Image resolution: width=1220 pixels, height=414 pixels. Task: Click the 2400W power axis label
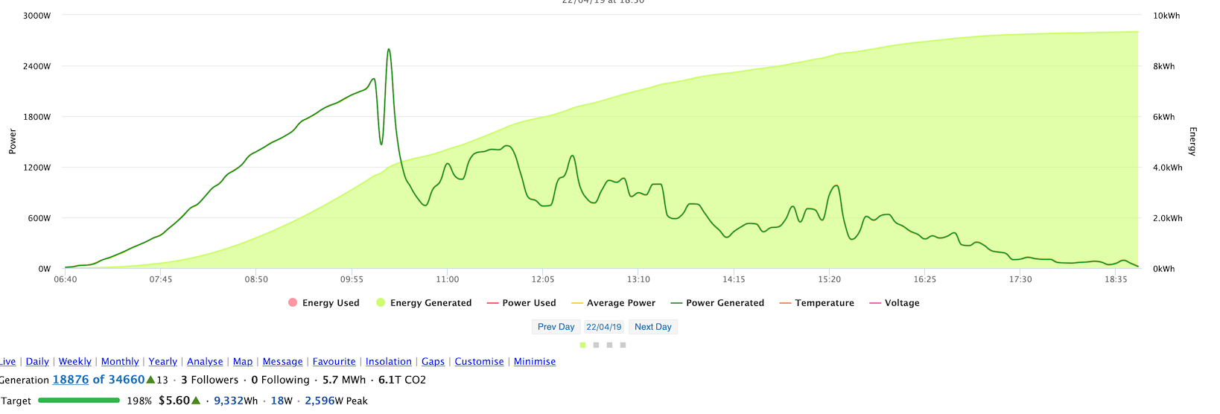(x=37, y=66)
